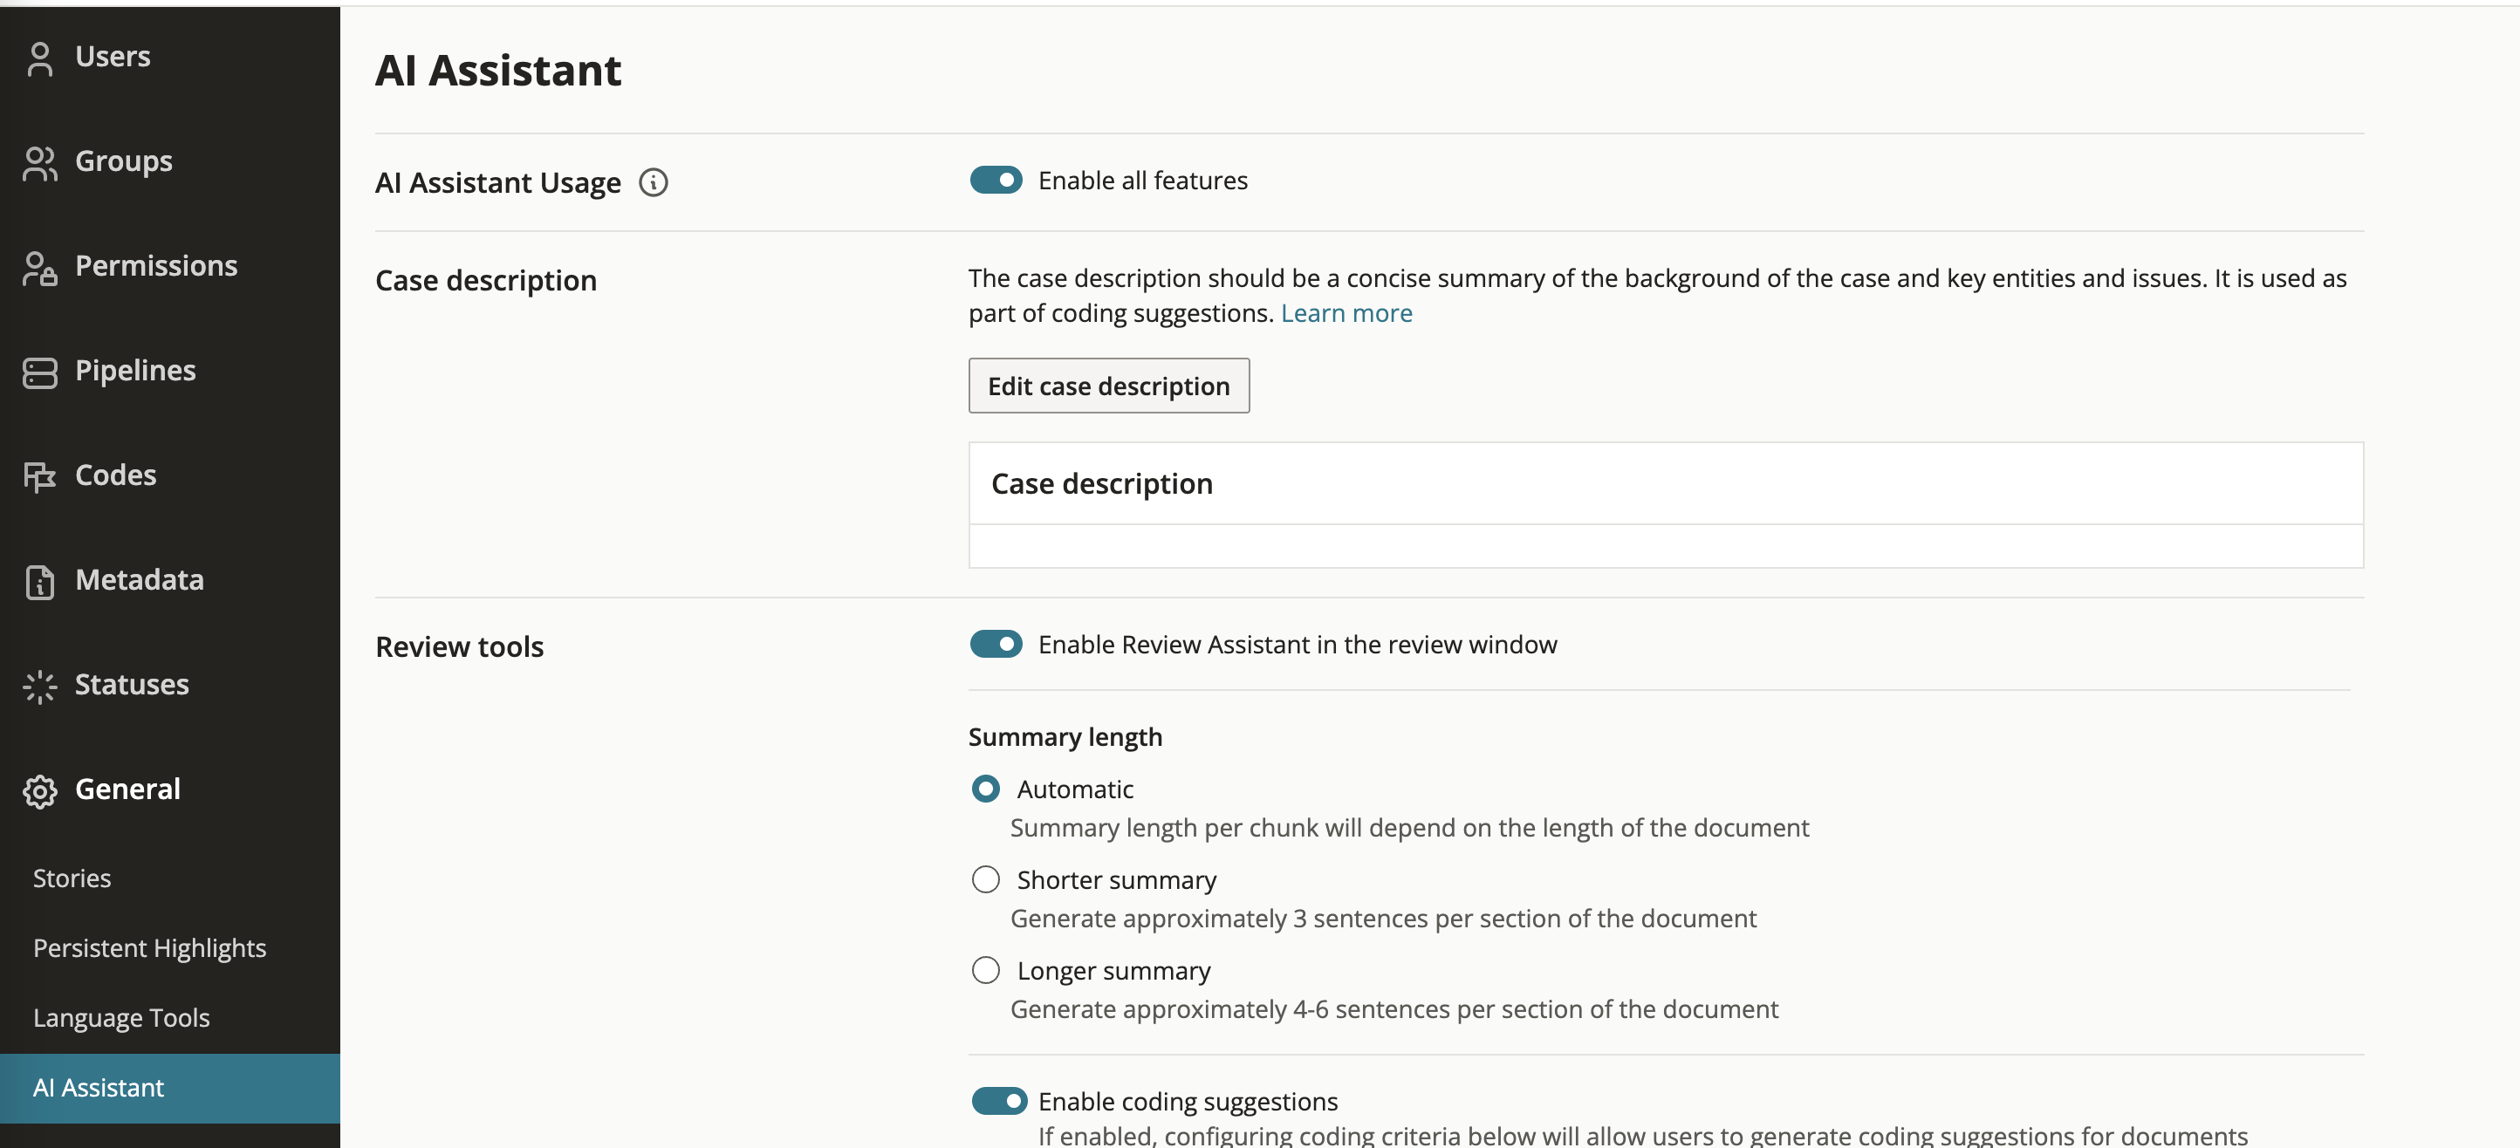This screenshot has width=2520, height=1148.
Task: Open the Language Tools page
Action: 121,1017
